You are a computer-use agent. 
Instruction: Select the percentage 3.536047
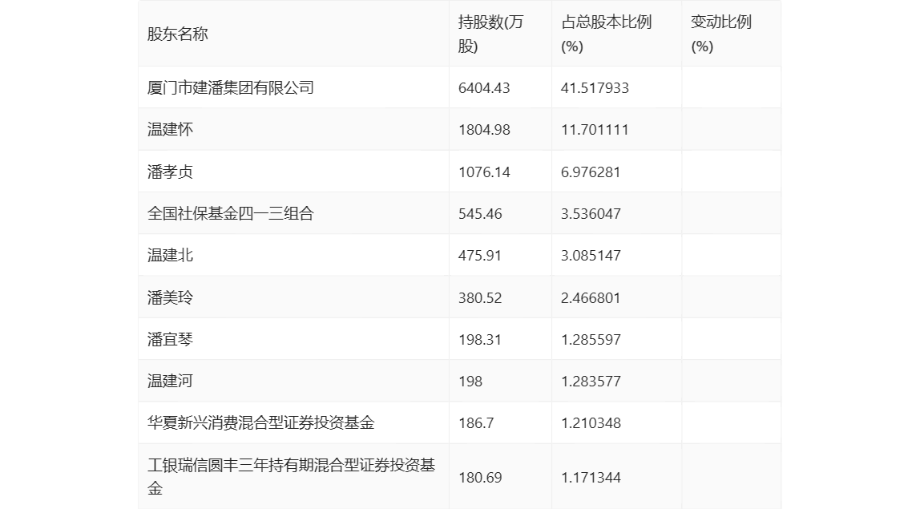click(591, 214)
